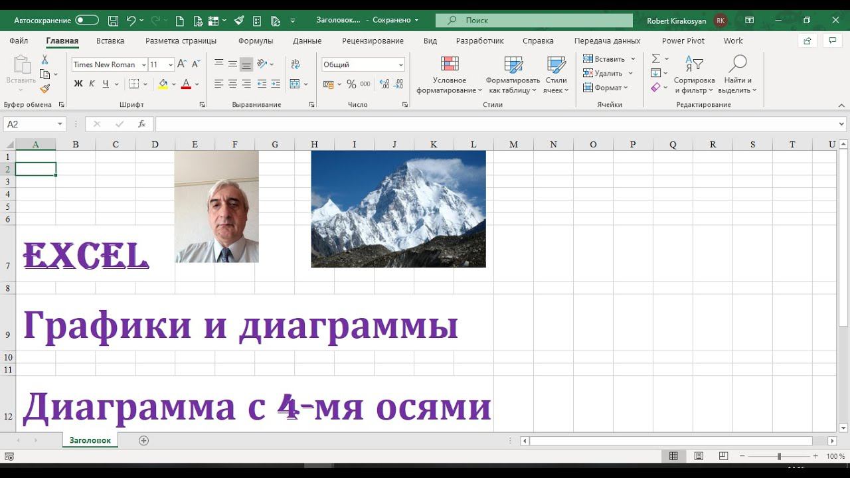850x478 pixels.
Task: Align text to the left
Action: pyautogui.click(x=218, y=84)
